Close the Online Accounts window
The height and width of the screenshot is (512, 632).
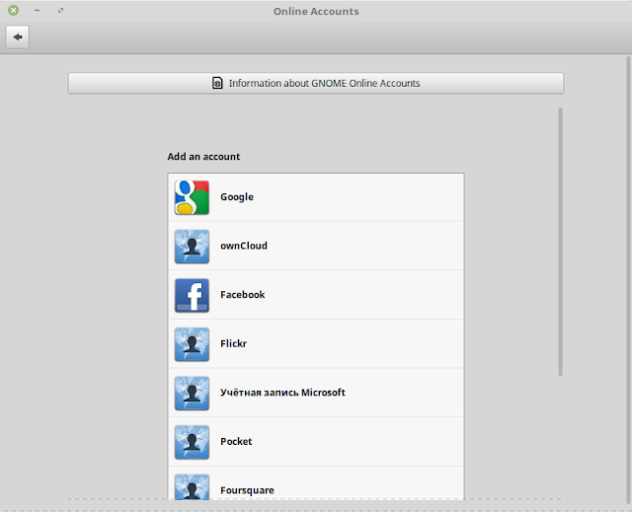point(13,11)
